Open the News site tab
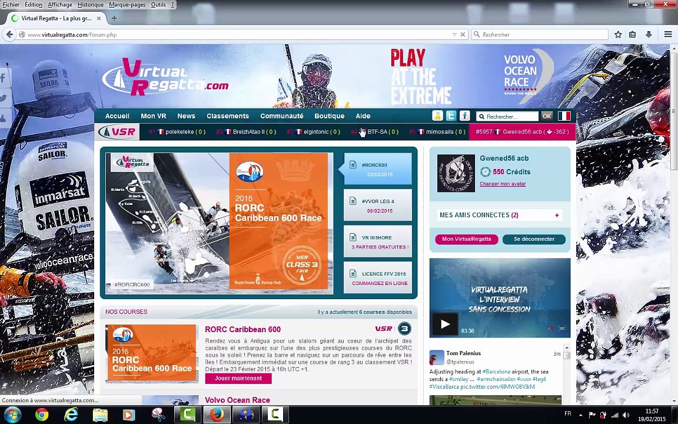Viewport: 678px width, 424px height. point(186,116)
